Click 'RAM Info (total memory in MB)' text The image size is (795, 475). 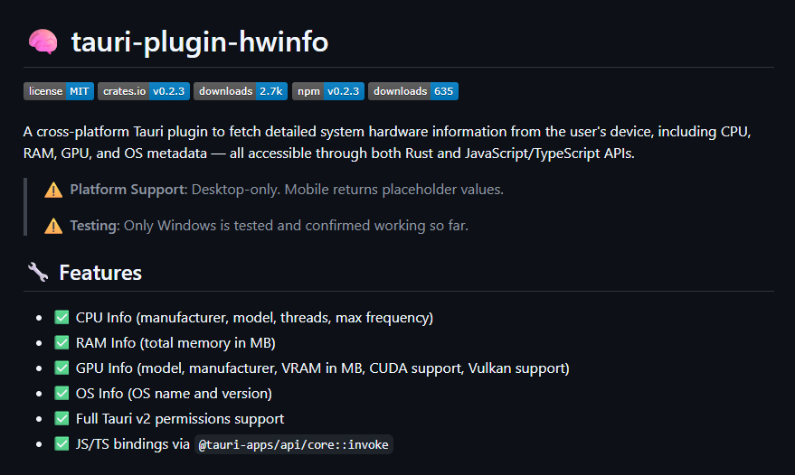click(x=175, y=343)
